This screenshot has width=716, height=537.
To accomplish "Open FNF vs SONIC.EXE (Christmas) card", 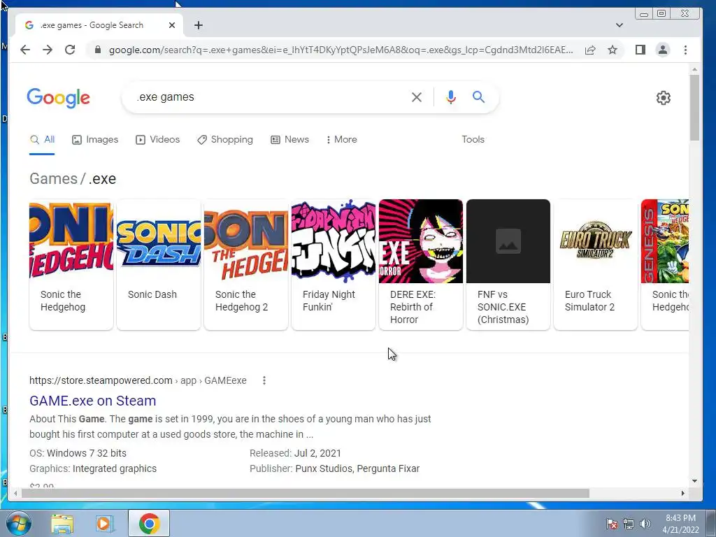I will click(508, 264).
